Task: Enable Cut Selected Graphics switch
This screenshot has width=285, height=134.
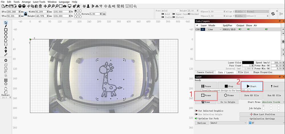Action: point(196,111)
